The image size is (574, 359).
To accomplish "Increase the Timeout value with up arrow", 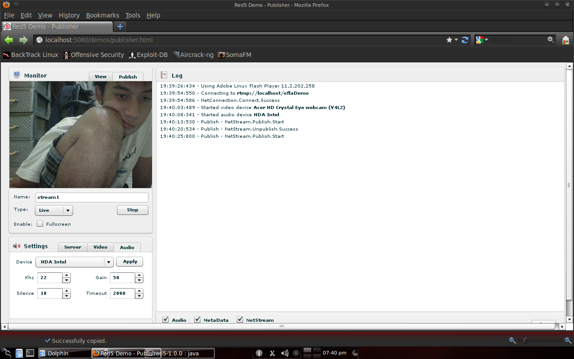I will 139,291.
